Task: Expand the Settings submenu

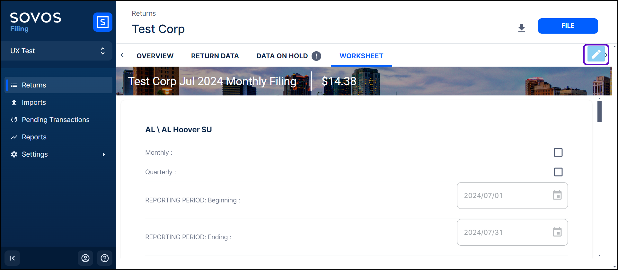Action: pos(103,154)
